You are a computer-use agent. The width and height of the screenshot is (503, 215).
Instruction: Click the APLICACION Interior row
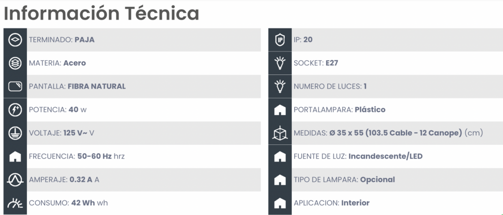386,203
